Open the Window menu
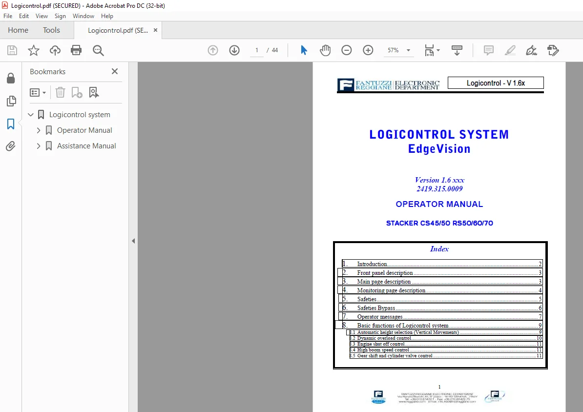 83,16
